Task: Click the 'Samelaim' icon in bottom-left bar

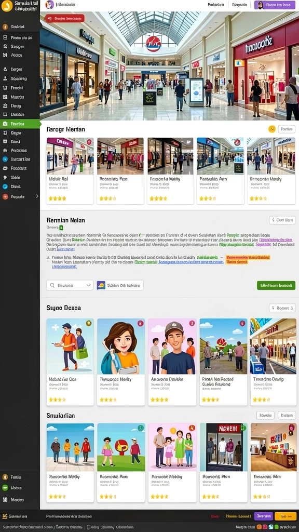Action: pos(4,516)
